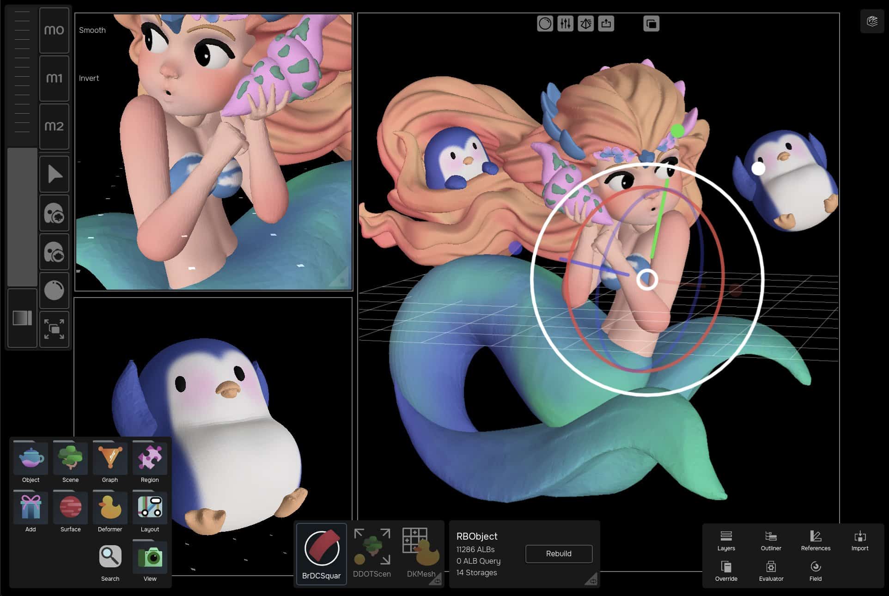
Task: Click the face mask tool with splat badge
Action: [x=54, y=213]
